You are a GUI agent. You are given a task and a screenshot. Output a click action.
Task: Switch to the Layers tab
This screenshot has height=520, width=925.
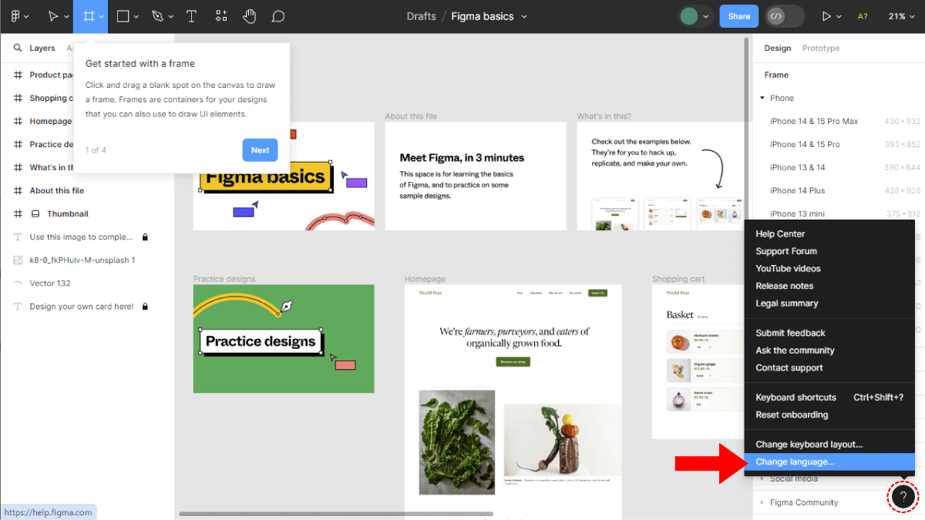pyautogui.click(x=42, y=48)
